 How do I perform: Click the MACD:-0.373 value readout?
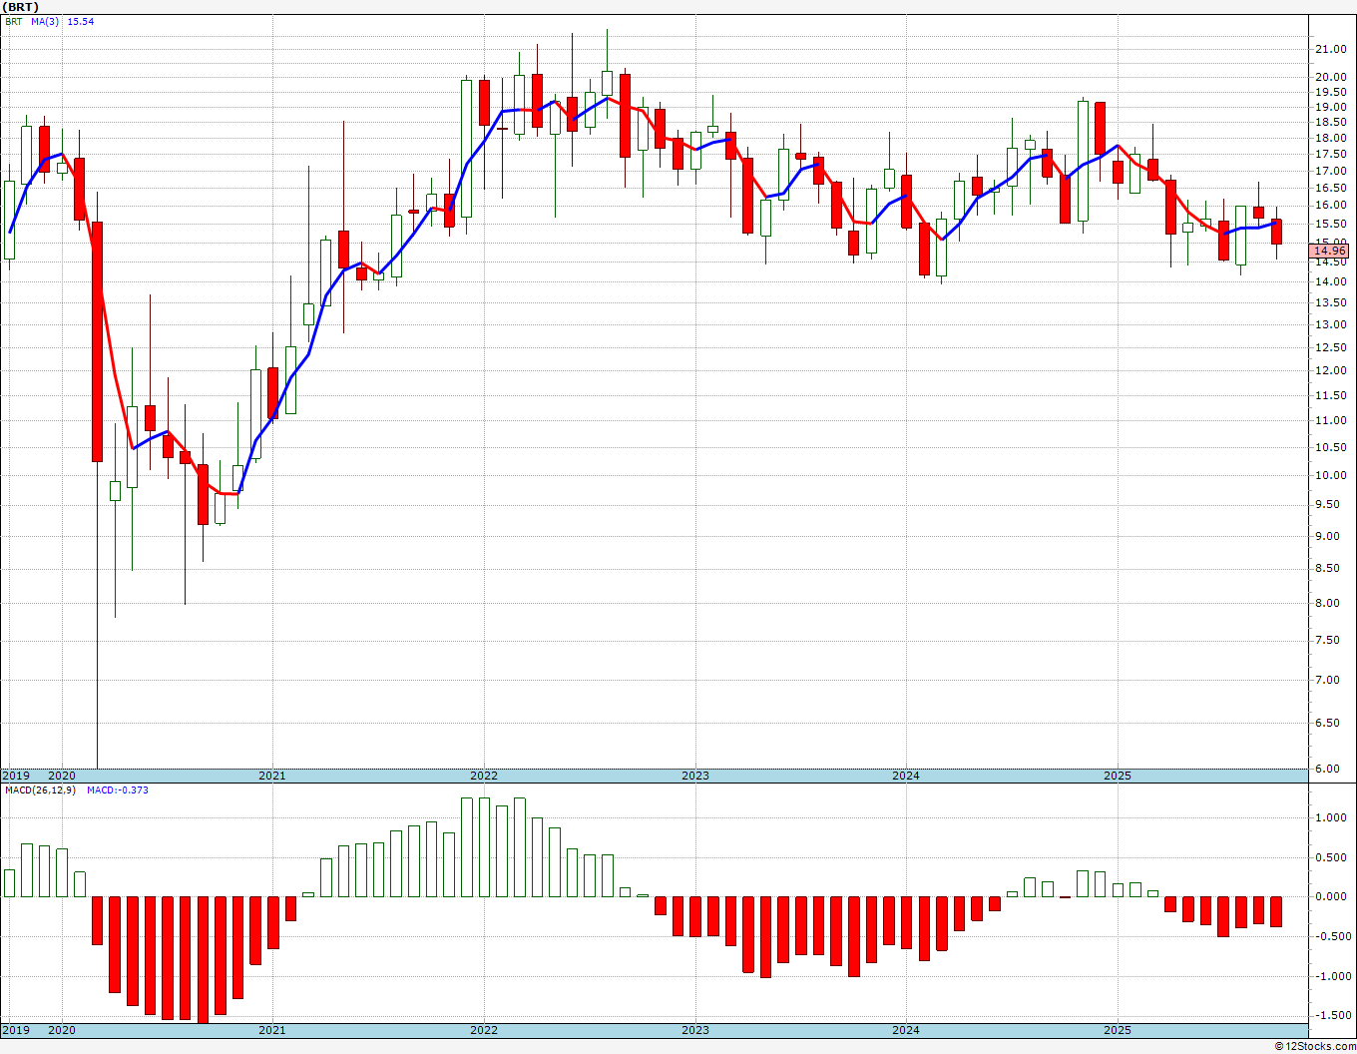tap(117, 790)
